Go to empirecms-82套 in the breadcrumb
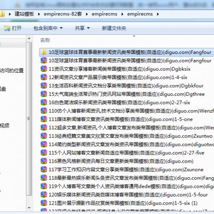This screenshot has width=214, height=214. 63,14
